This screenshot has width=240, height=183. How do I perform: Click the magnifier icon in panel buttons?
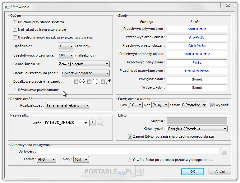tap(95, 81)
